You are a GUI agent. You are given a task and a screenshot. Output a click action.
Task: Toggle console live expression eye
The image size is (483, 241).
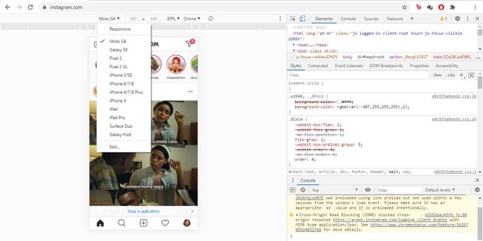pyautogui.click(x=368, y=190)
